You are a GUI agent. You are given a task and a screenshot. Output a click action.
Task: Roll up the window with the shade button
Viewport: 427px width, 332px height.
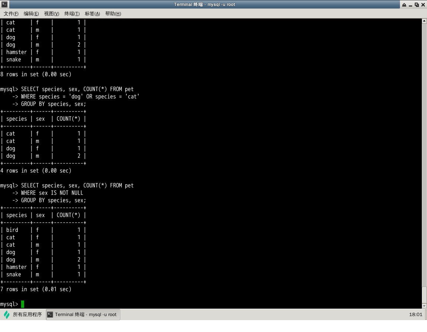click(404, 4)
